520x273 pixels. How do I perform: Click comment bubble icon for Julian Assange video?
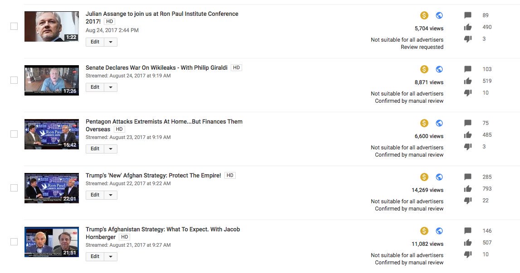(467, 15)
